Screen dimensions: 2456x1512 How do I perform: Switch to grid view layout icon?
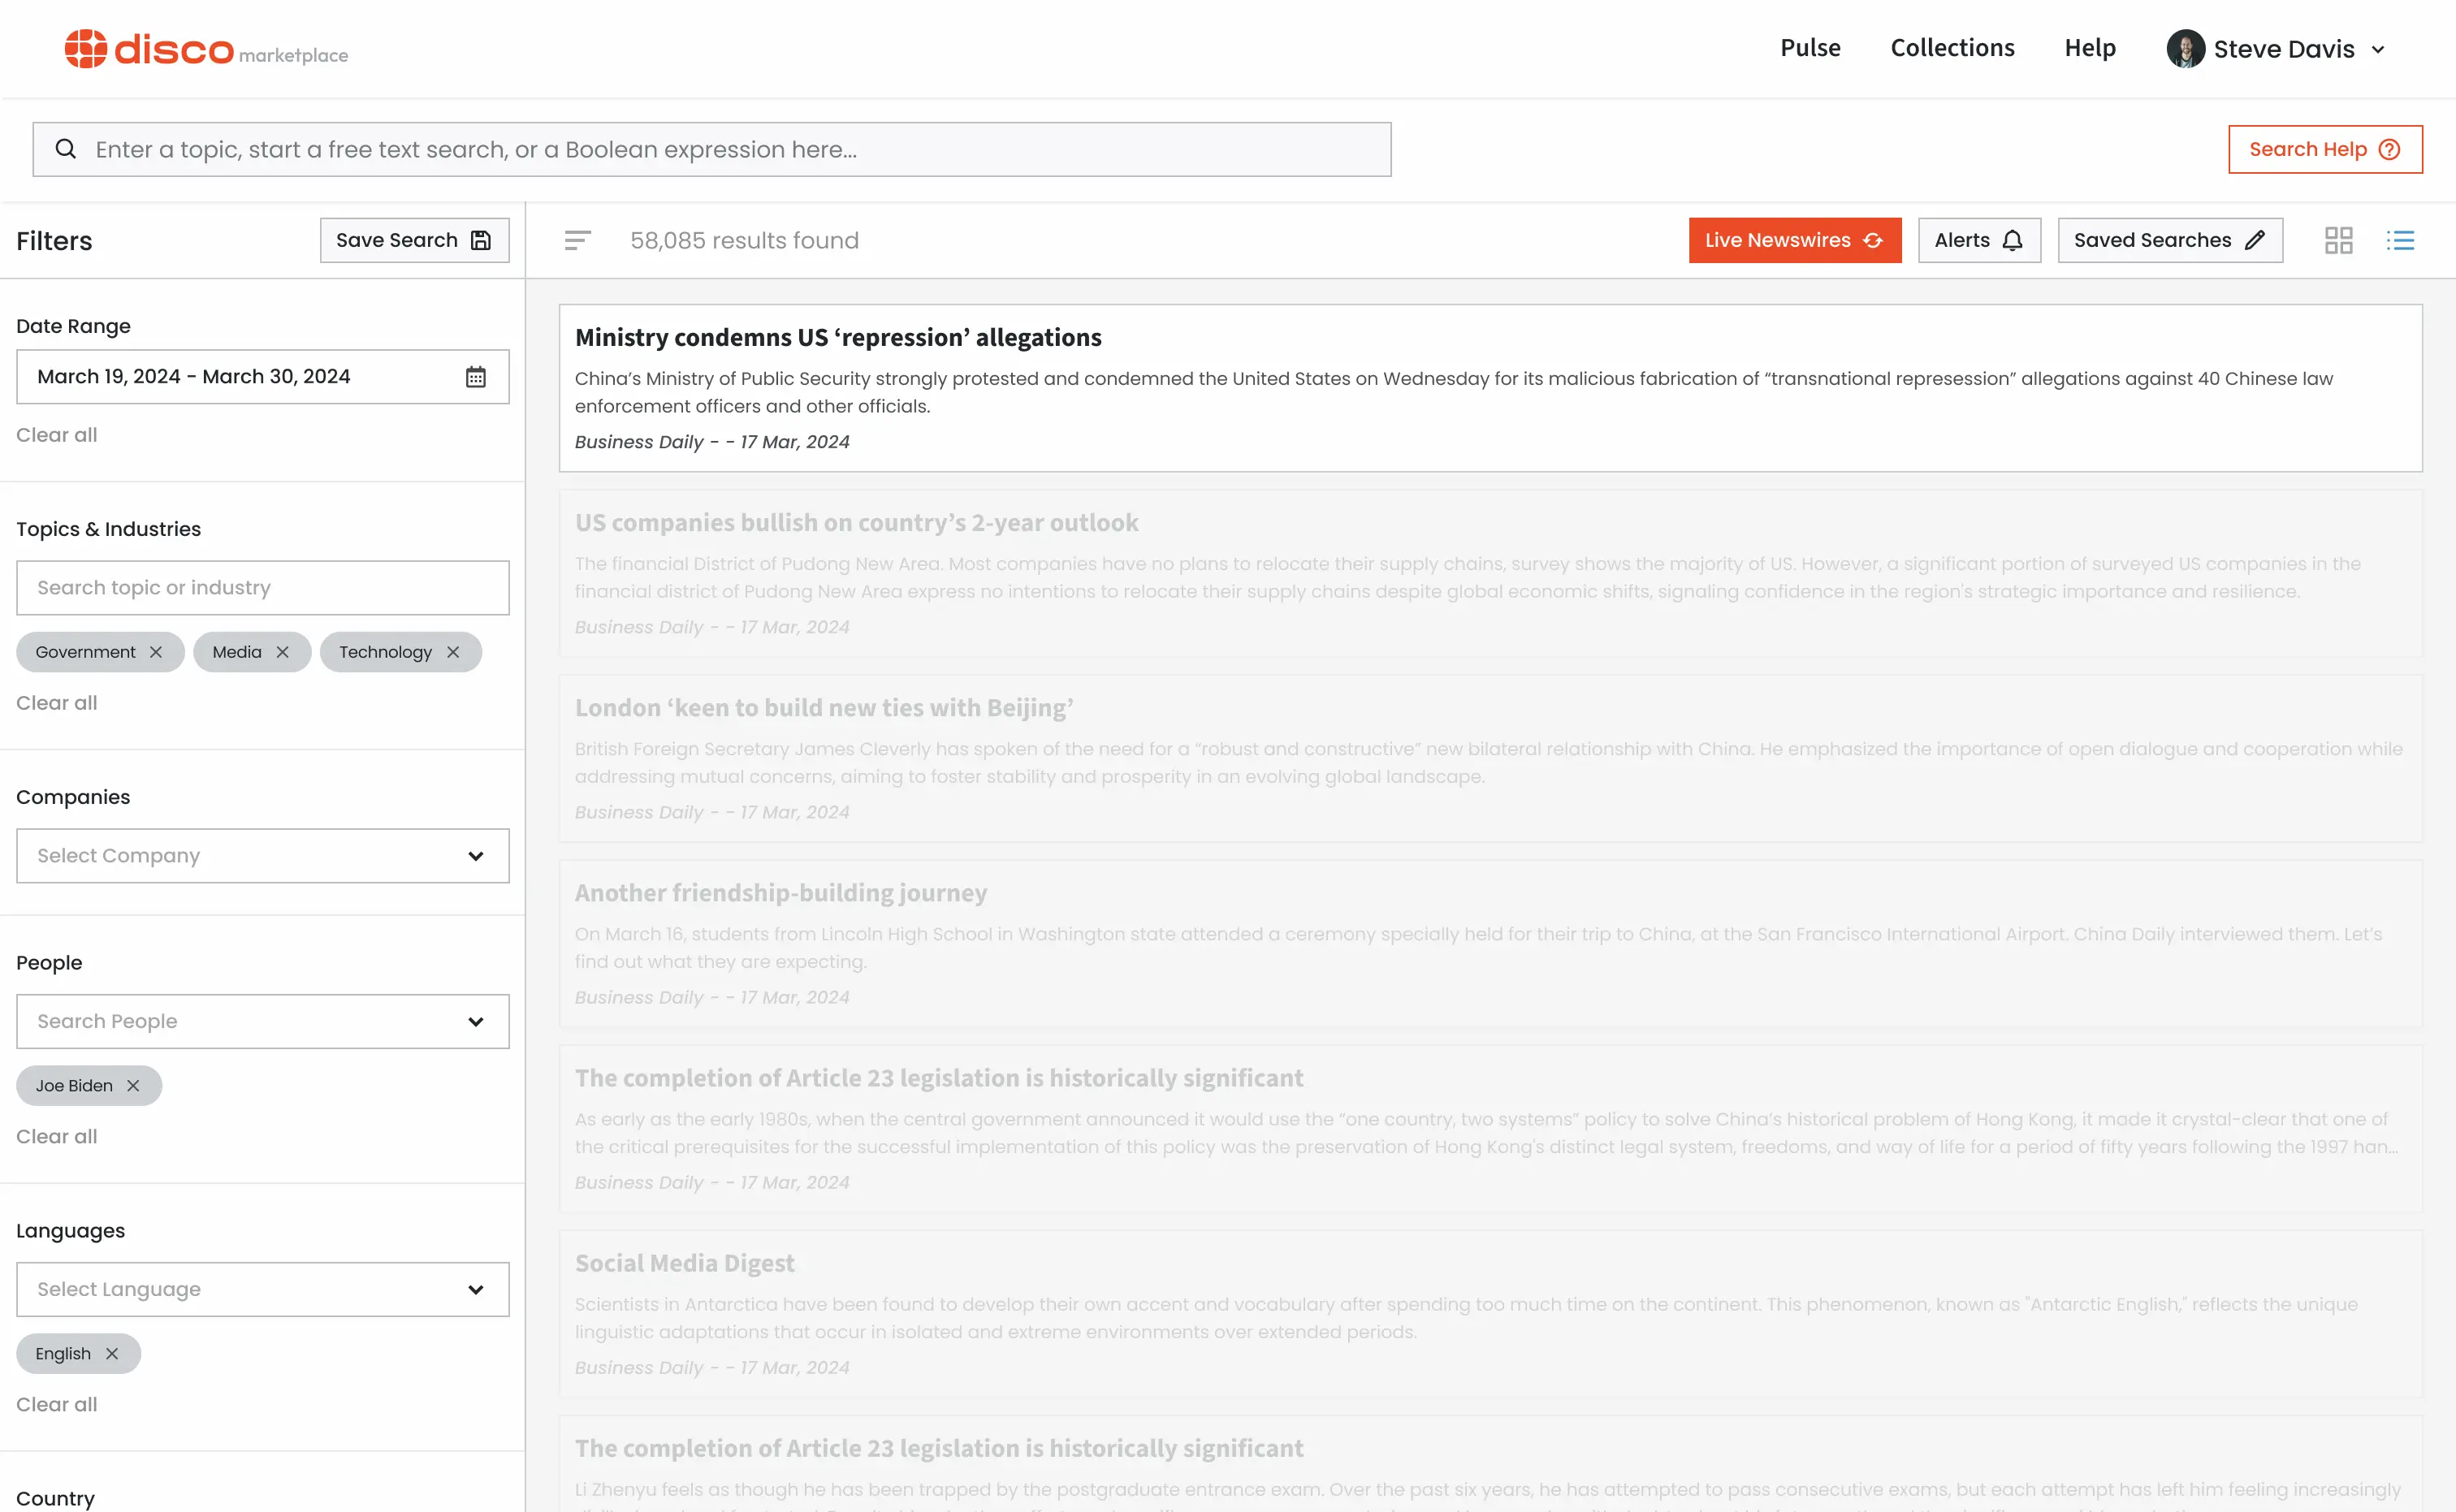tap(2338, 240)
